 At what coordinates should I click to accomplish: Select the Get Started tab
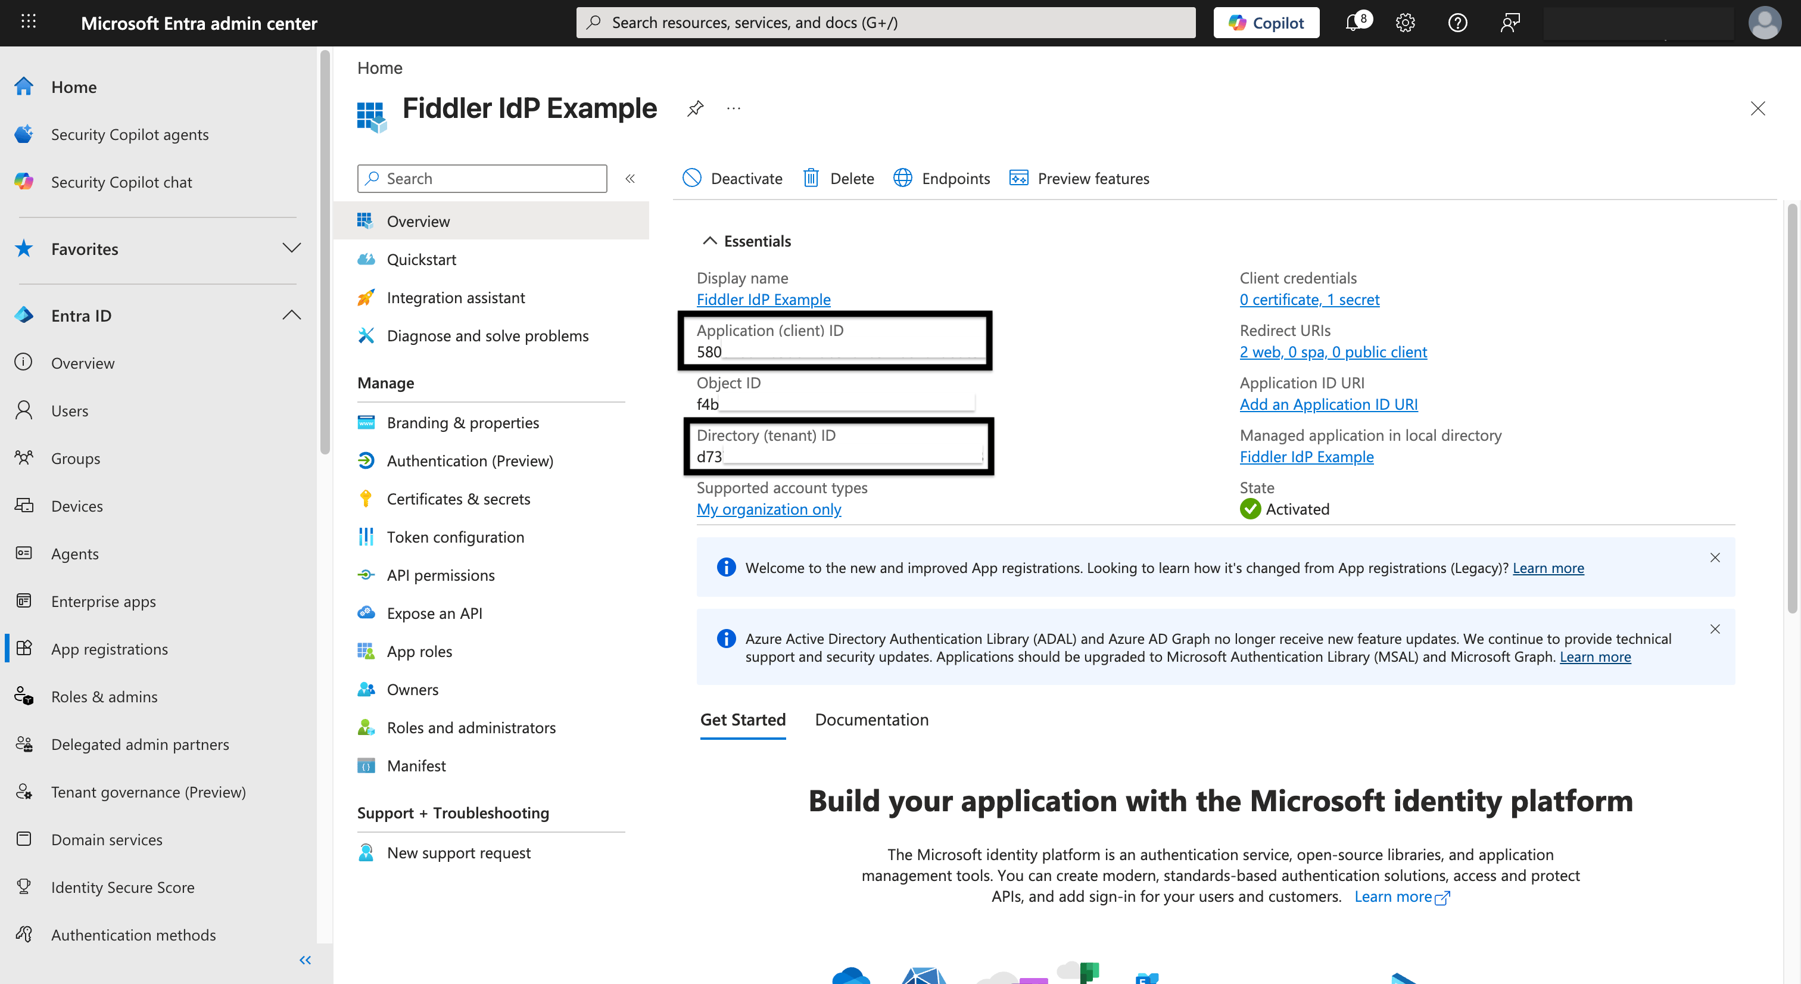point(743,720)
